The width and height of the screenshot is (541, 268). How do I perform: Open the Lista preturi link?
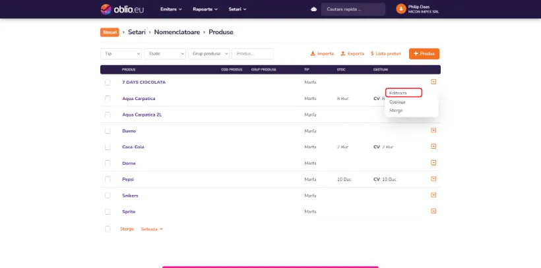click(x=386, y=54)
